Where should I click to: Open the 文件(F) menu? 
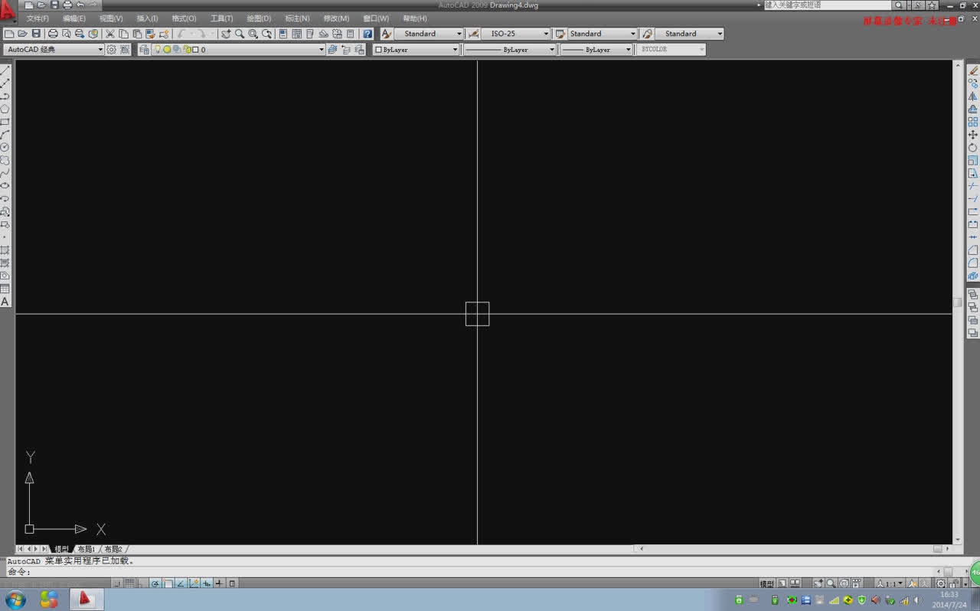tap(38, 18)
